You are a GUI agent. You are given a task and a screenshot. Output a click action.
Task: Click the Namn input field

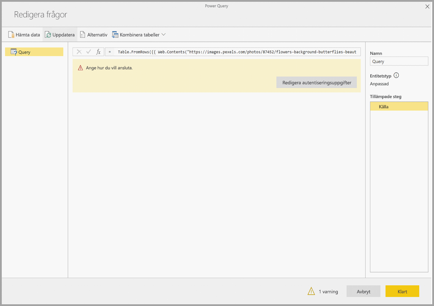(399, 61)
